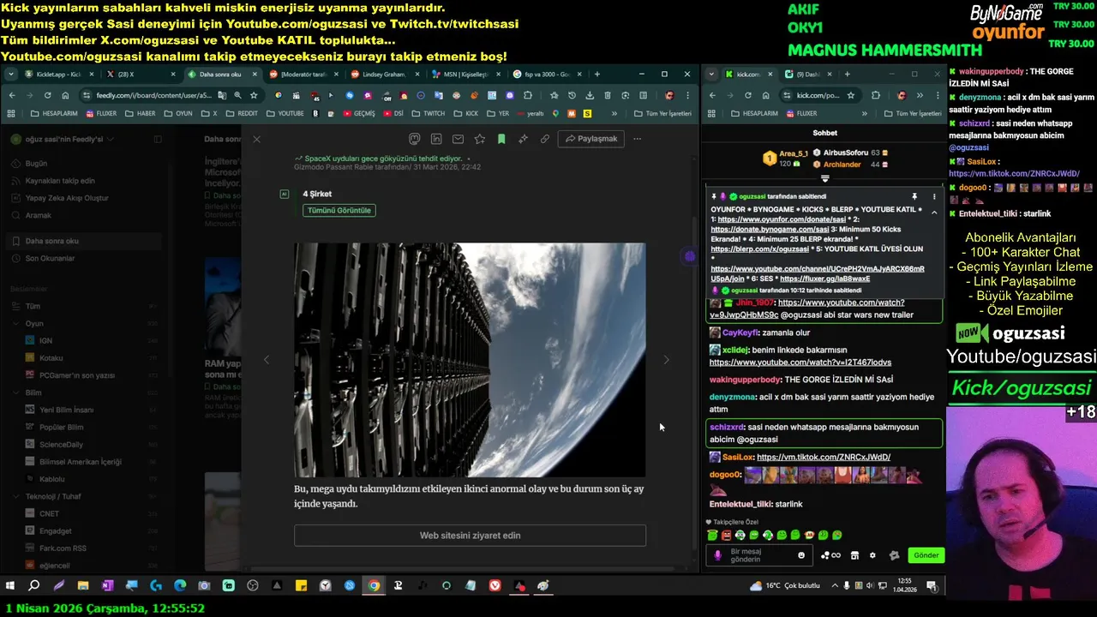Go to previous article with left chevron
Image resolution: width=1097 pixels, height=617 pixels.
[266, 360]
